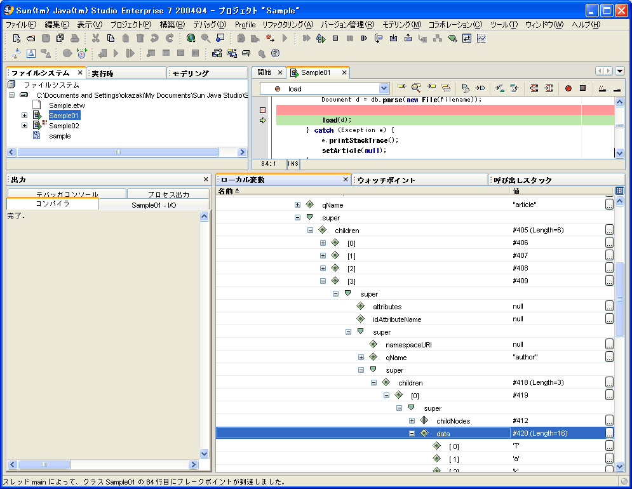Image resolution: width=632 pixels, height=489 pixels.
Task: Click the ellipsis button for attributes null row
Action: point(609,306)
